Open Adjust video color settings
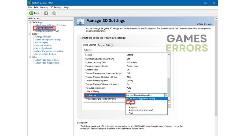This screenshot has width=245, height=136. [x=47, y=60]
